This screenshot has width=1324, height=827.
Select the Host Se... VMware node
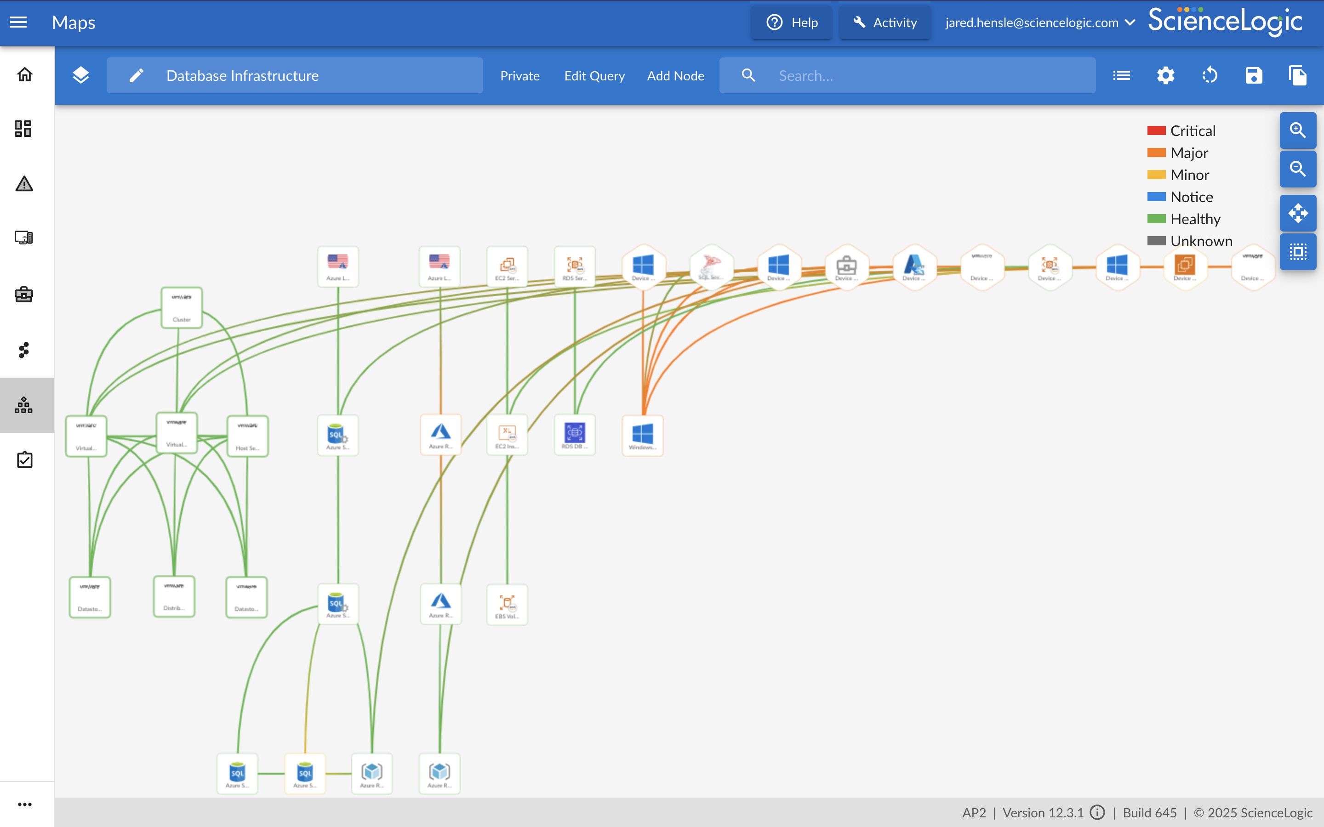point(247,436)
